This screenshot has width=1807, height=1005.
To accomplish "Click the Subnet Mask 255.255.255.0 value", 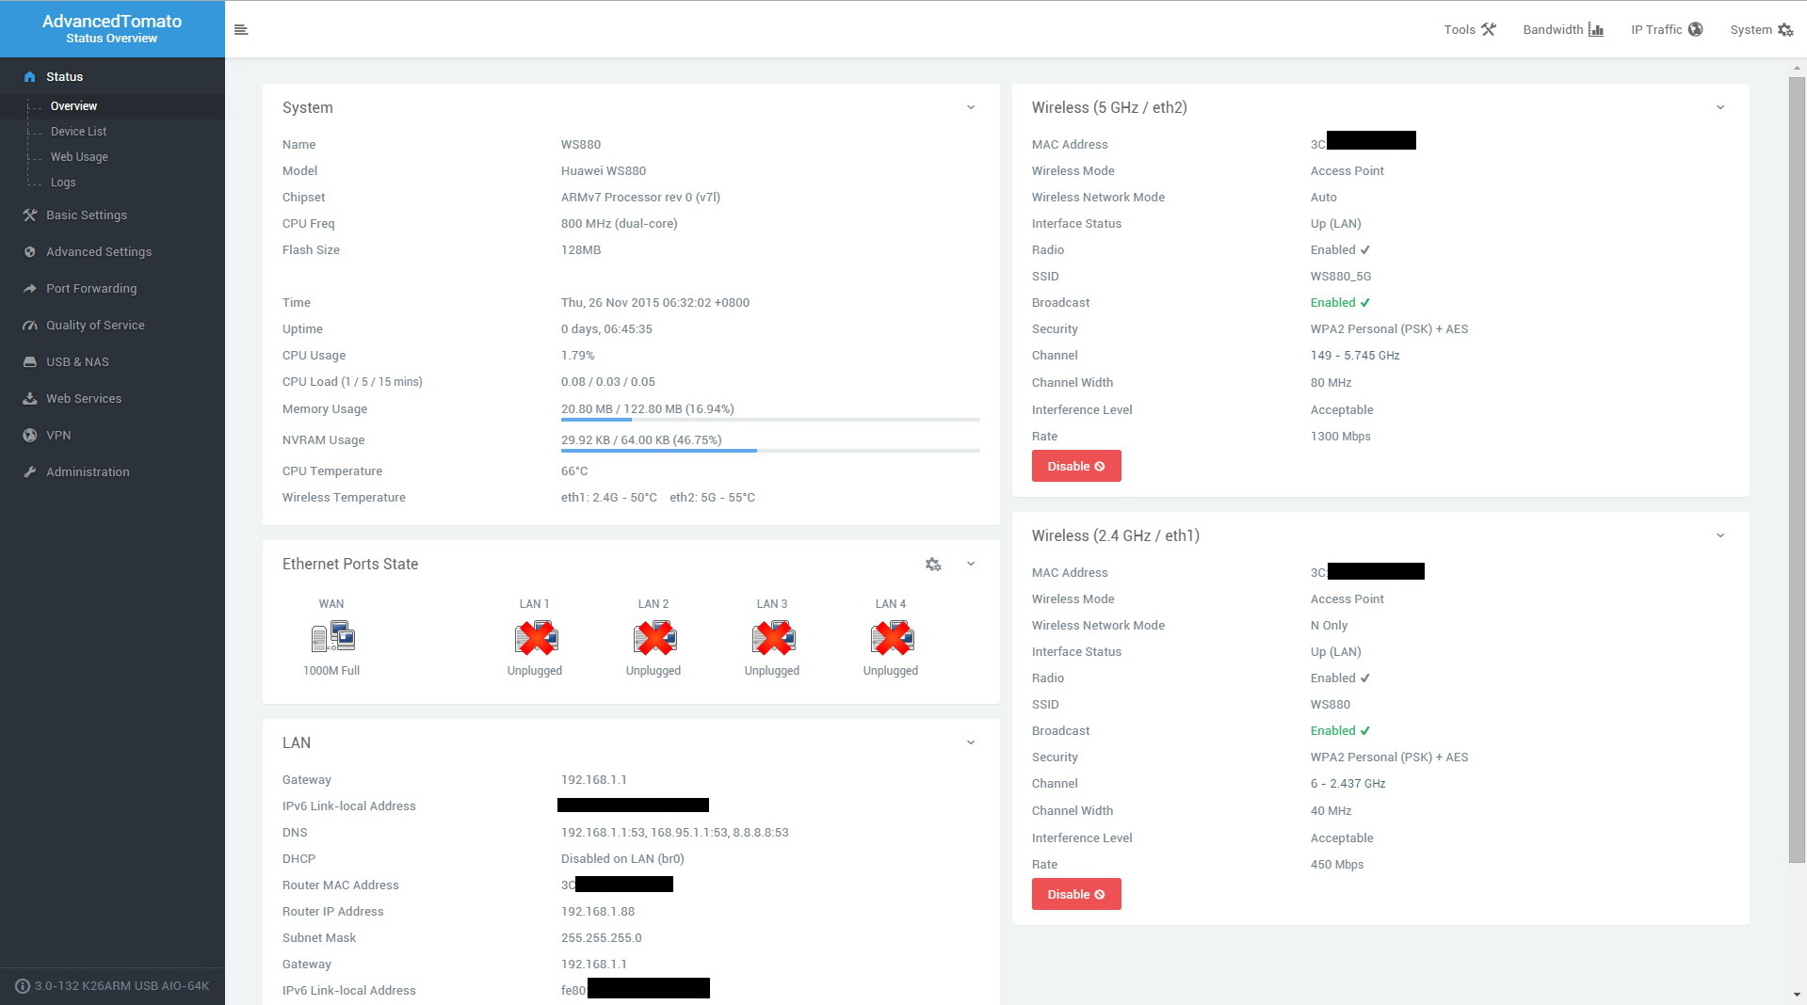I will click(602, 938).
